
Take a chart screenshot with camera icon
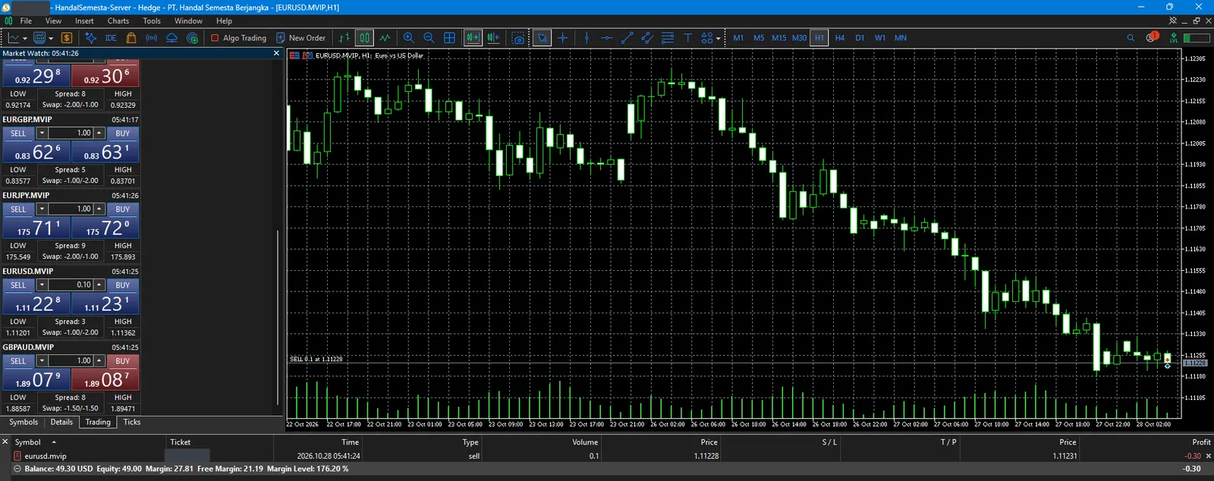(518, 38)
